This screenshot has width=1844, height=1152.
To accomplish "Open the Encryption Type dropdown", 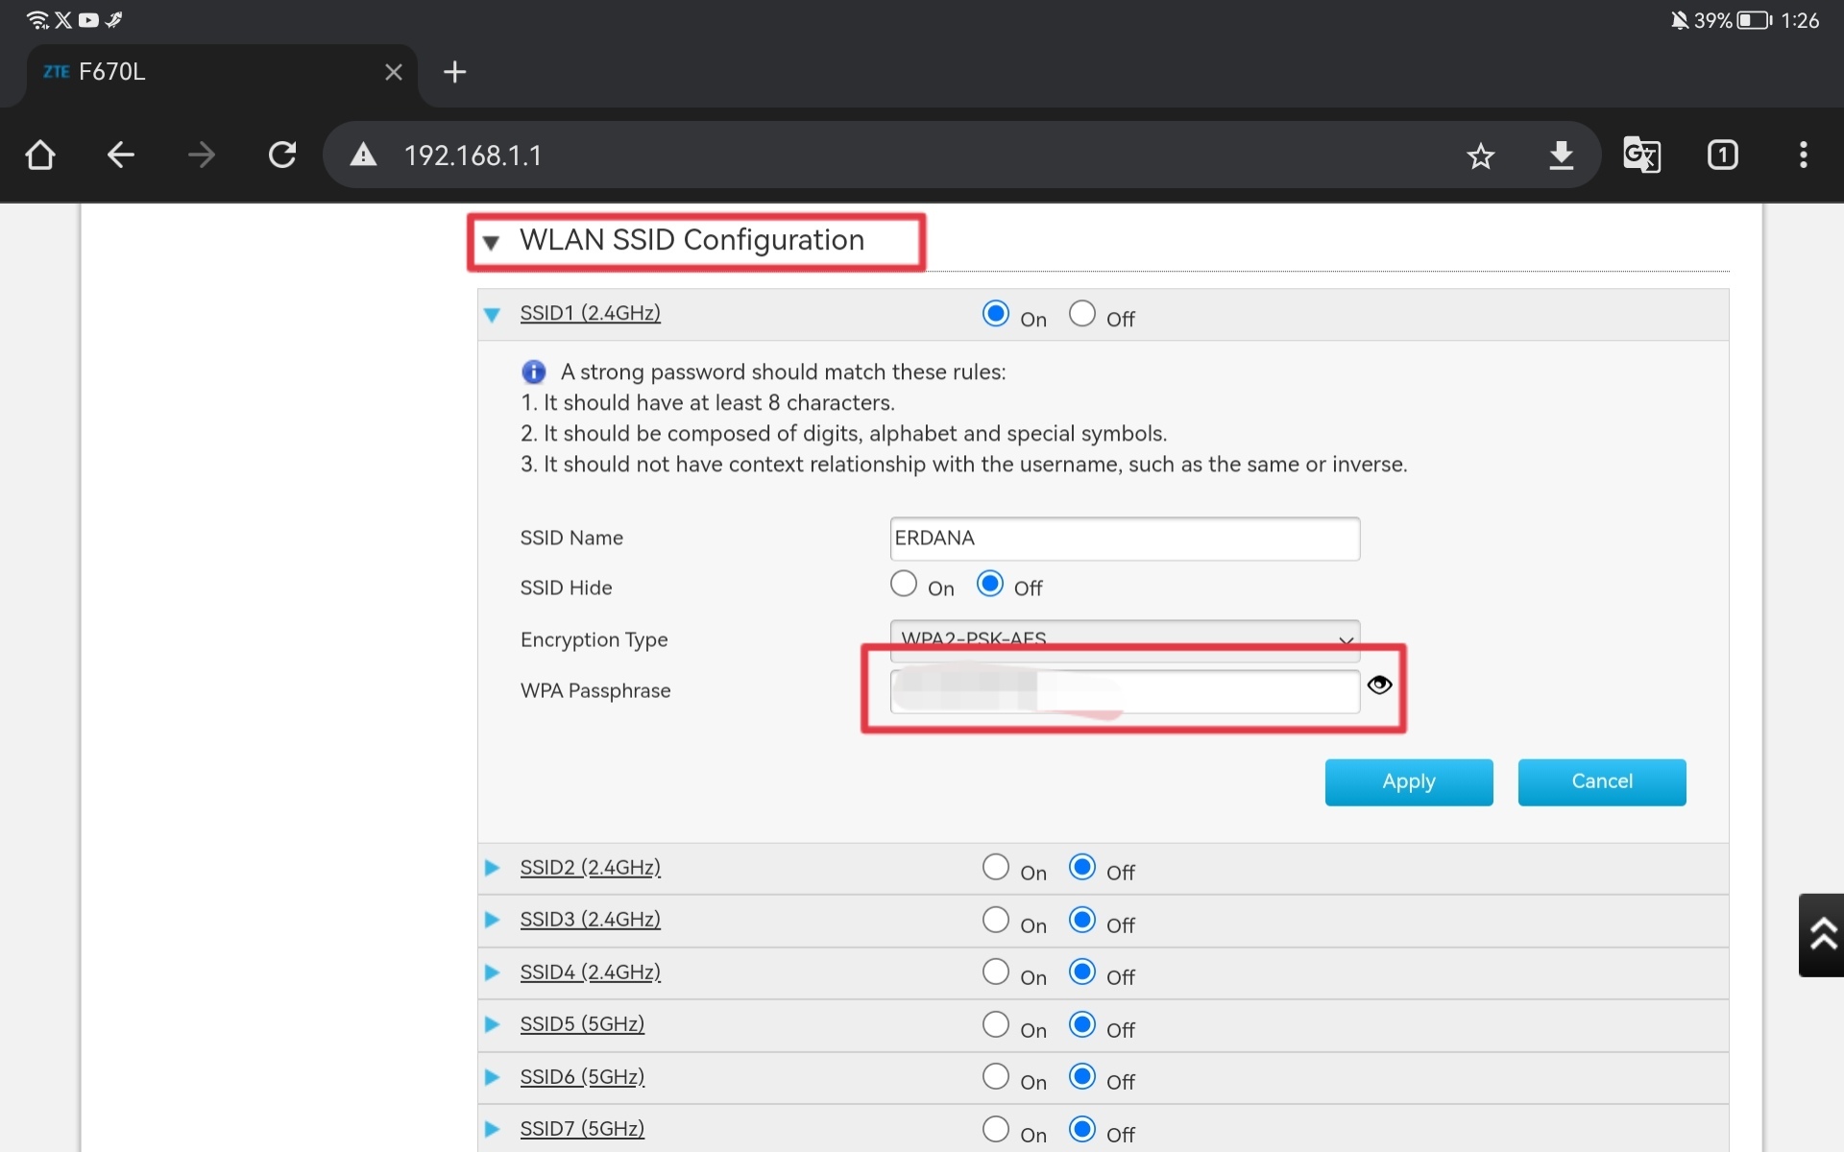I will [1124, 634].
